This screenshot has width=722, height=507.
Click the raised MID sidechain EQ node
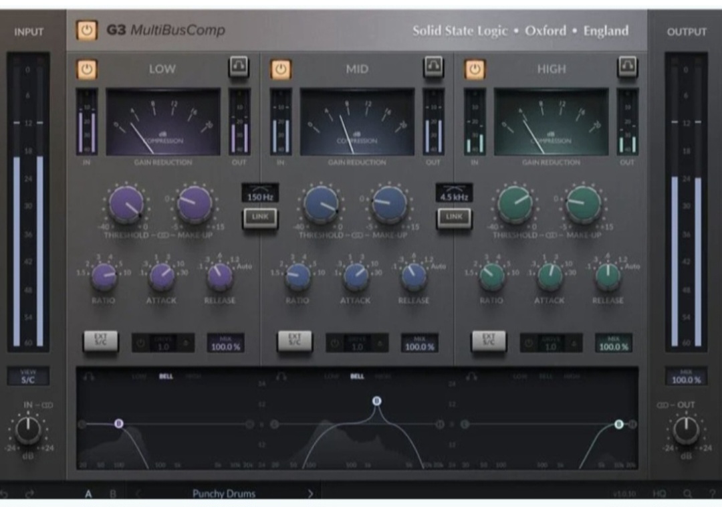[x=376, y=401]
